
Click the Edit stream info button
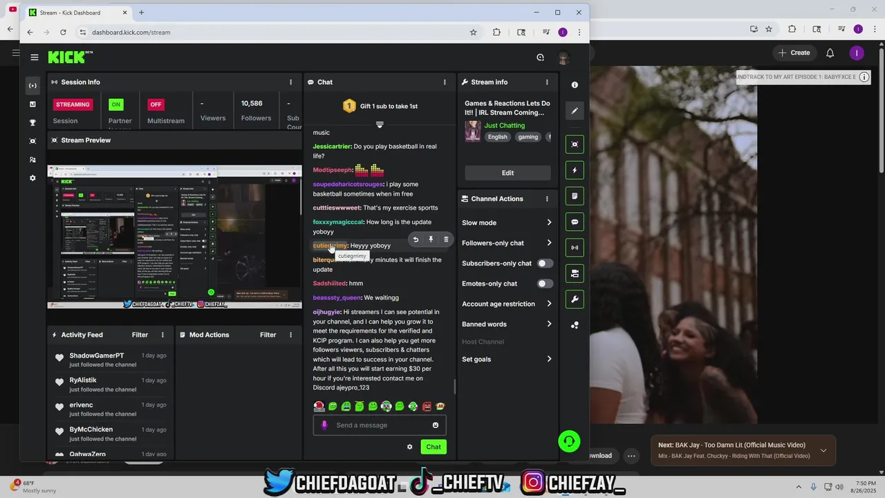tap(507, 173)
